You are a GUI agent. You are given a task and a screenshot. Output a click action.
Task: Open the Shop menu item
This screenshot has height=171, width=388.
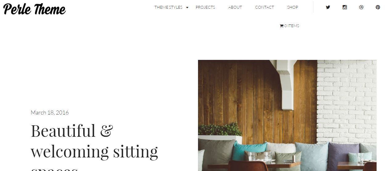coord(292,7)
